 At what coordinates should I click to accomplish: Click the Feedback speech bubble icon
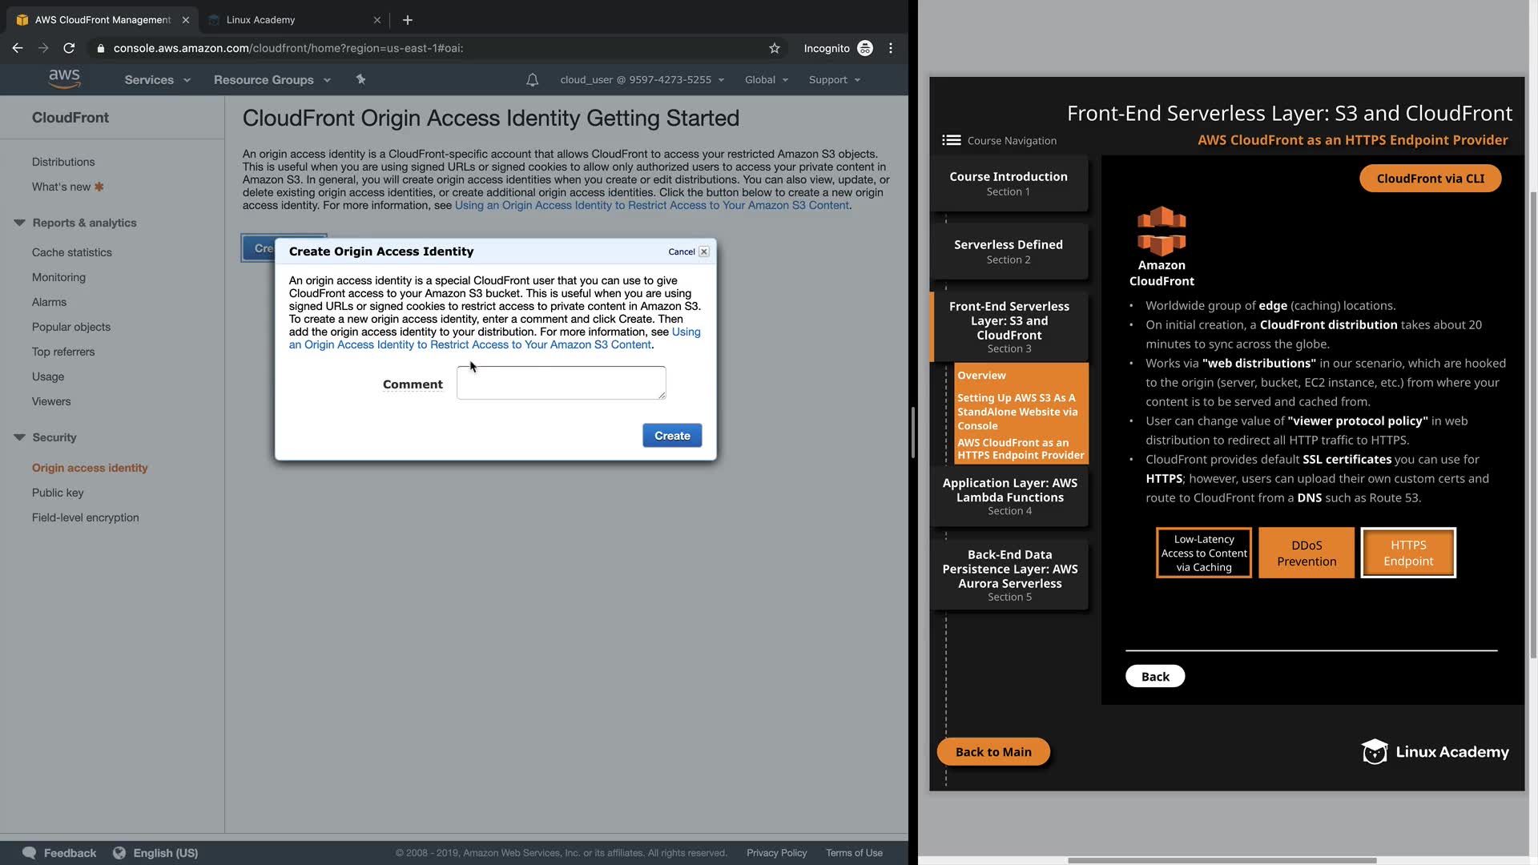click(x=30, y=853)
